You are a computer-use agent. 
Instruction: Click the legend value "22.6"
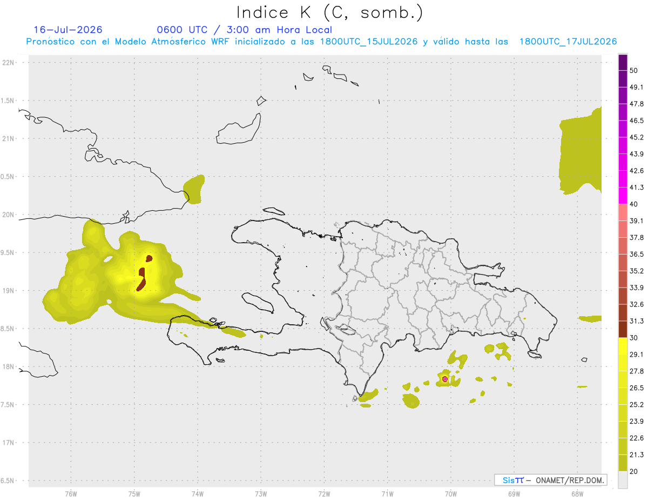636,438
